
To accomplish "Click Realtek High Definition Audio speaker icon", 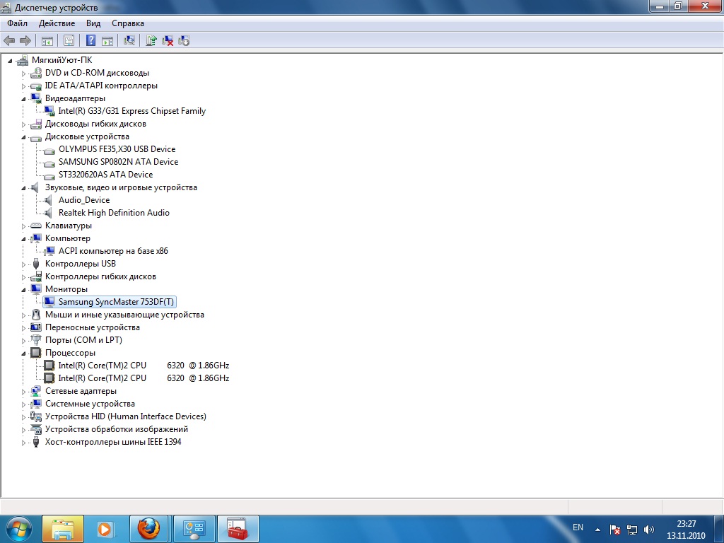I will 49,213.
